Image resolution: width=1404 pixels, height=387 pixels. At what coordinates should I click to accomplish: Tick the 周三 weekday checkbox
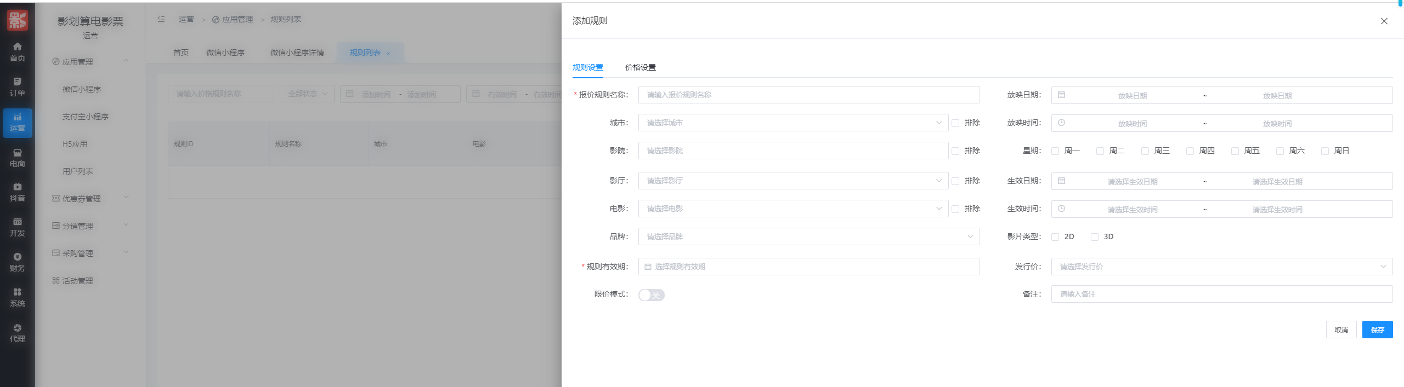coord(1145,151)
